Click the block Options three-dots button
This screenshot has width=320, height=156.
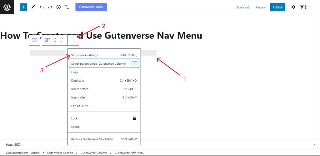click(x=73, y=40)
